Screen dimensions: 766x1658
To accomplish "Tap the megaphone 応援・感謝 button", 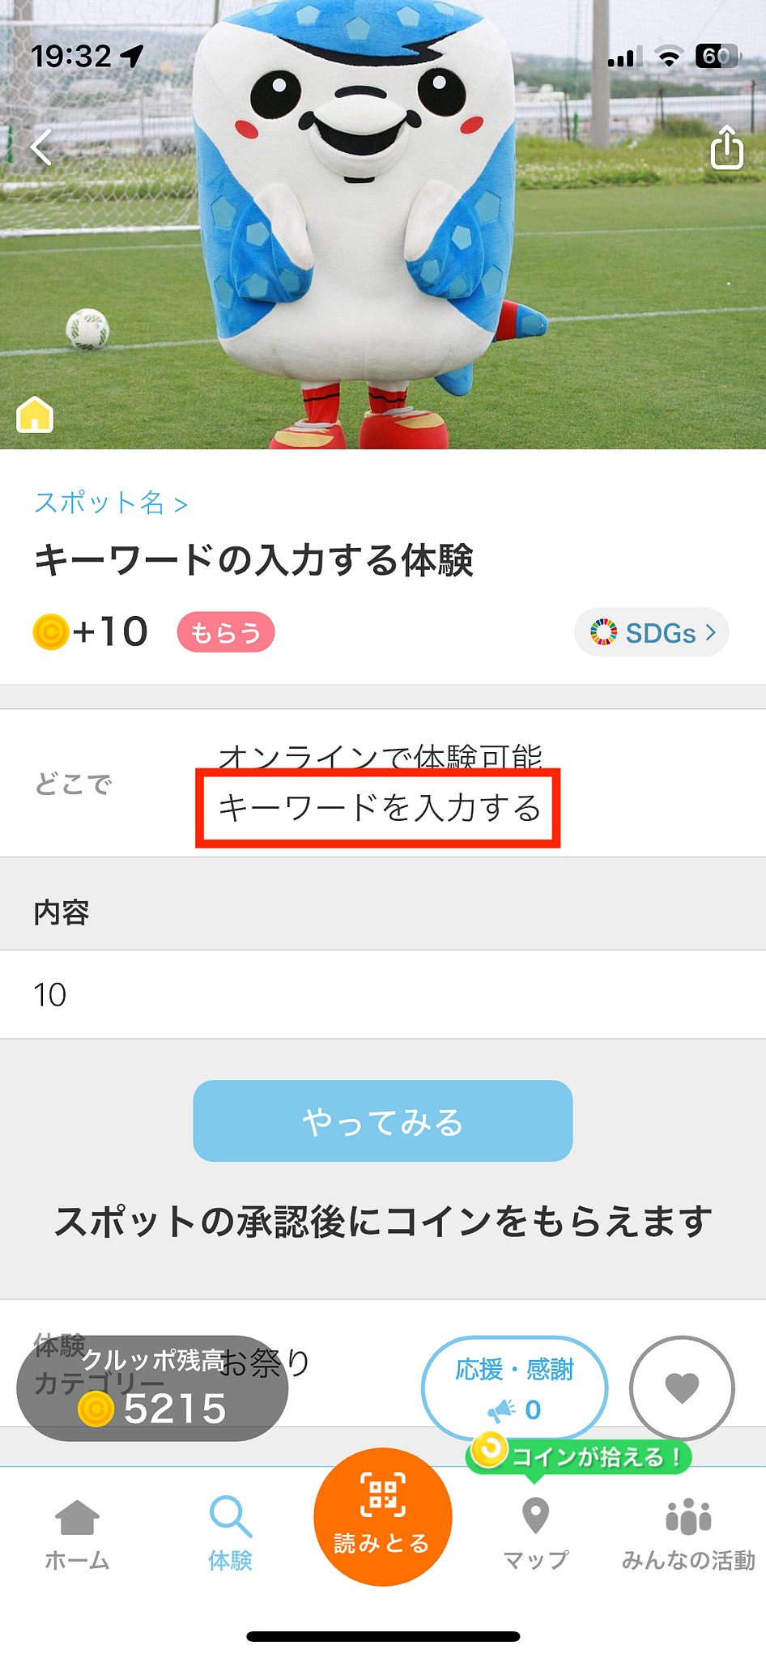I will click(514, 1388).
